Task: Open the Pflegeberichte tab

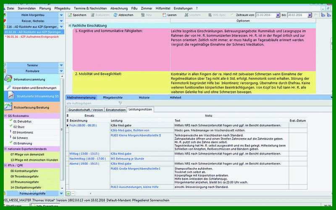Action: tap(113, 97)
